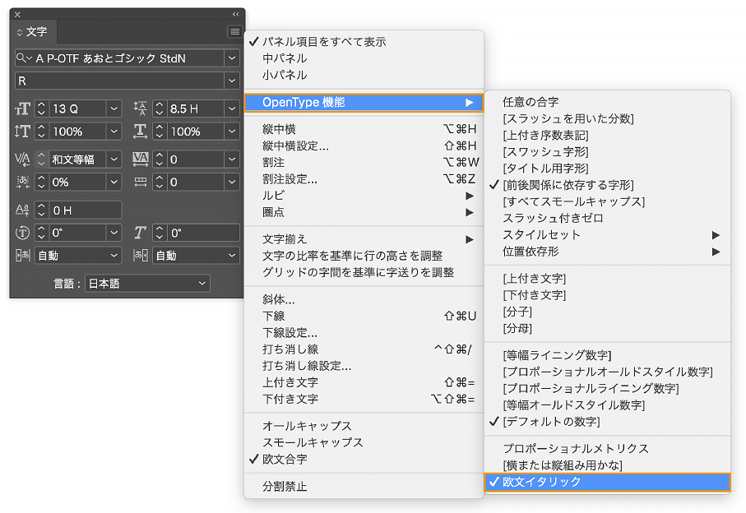The height and width of the screenshot is (513, 746).
Task: Click the font size icon
Action: point(22,109)
